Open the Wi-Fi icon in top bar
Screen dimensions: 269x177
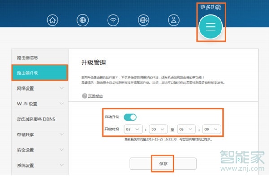113,20
